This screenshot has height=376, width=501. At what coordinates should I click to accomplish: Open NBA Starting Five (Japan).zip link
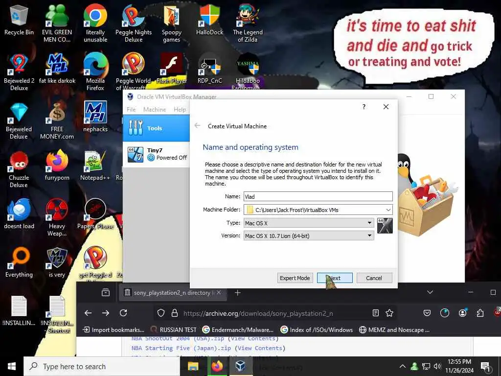(181, 348)
